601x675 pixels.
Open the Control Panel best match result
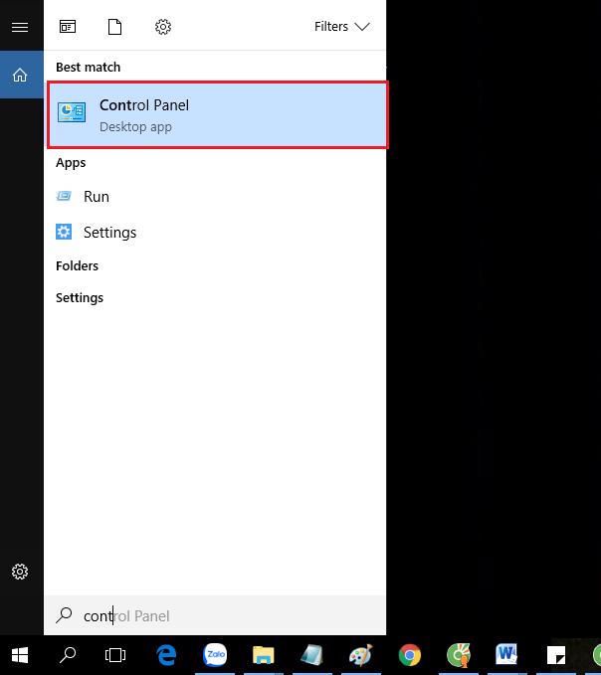coord(217,115)
